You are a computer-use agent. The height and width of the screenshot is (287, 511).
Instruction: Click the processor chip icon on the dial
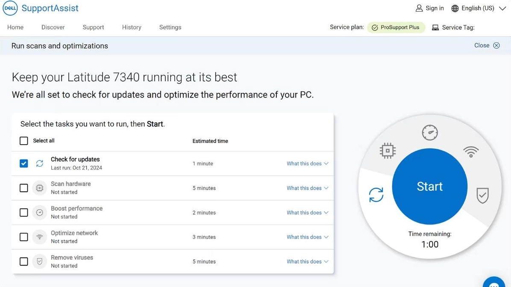click(x=388, y=151)
